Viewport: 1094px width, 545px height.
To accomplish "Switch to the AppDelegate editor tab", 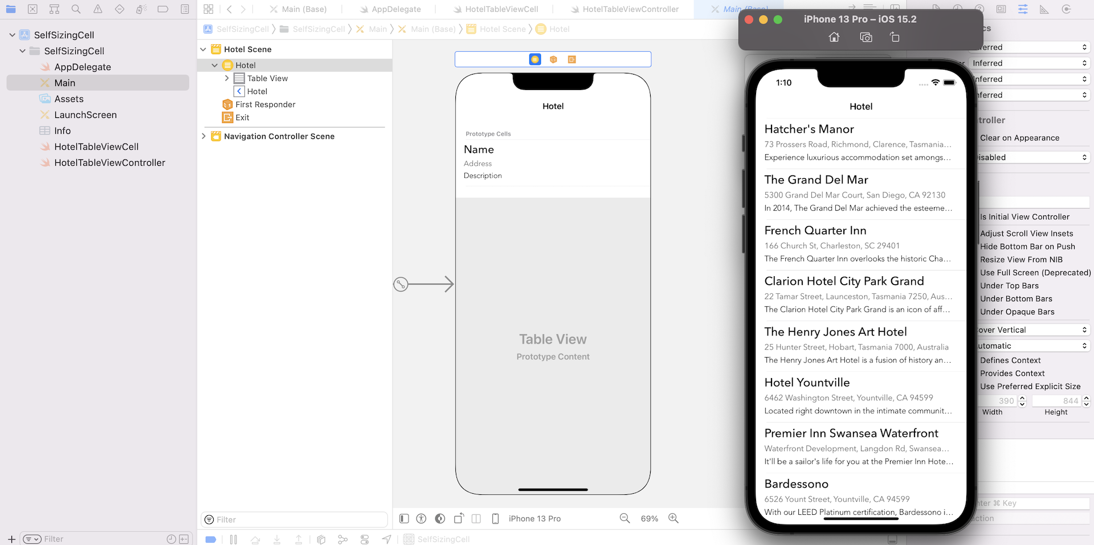I will click(395, 9).
